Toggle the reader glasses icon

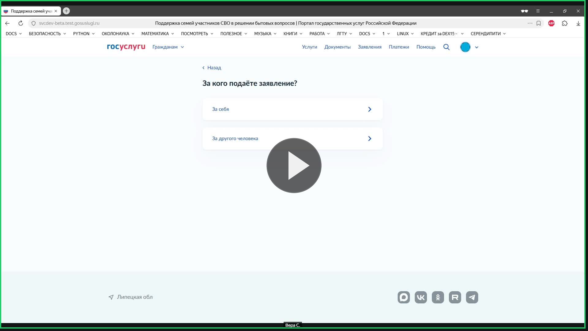tap(524, 11)
